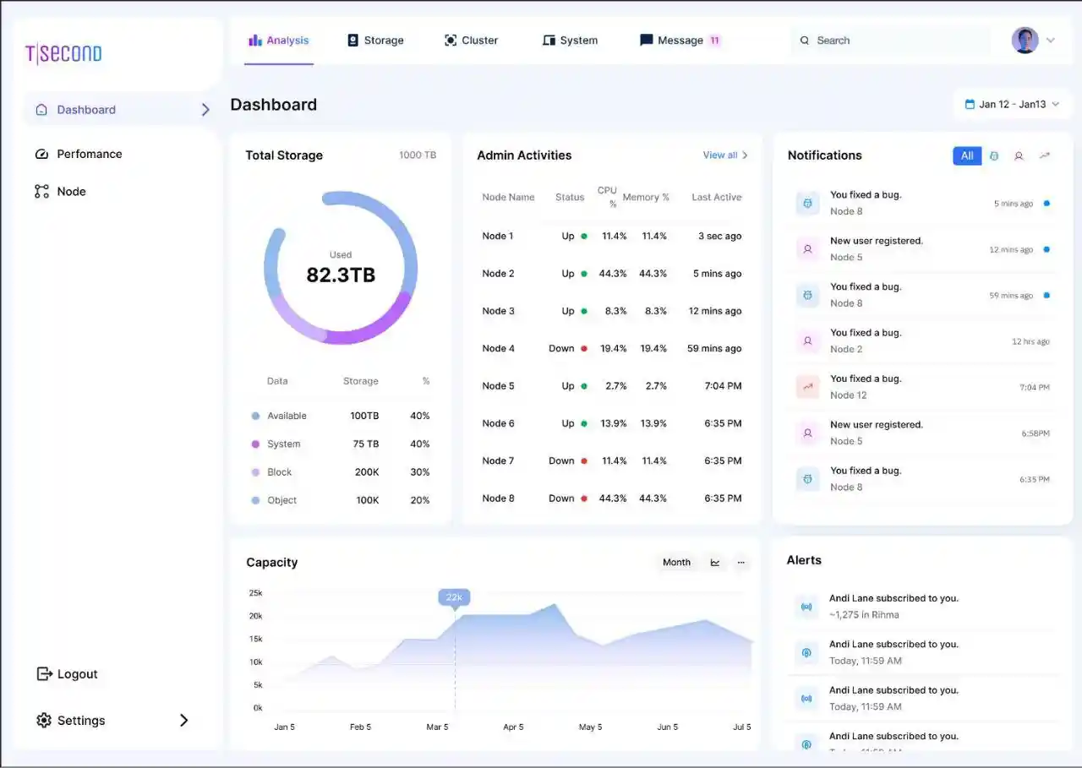The image size is (1082, 768).
Task: Click the broadcast icon beside ~1,275 in Rihma alert
Action: (x=807, y=607)
